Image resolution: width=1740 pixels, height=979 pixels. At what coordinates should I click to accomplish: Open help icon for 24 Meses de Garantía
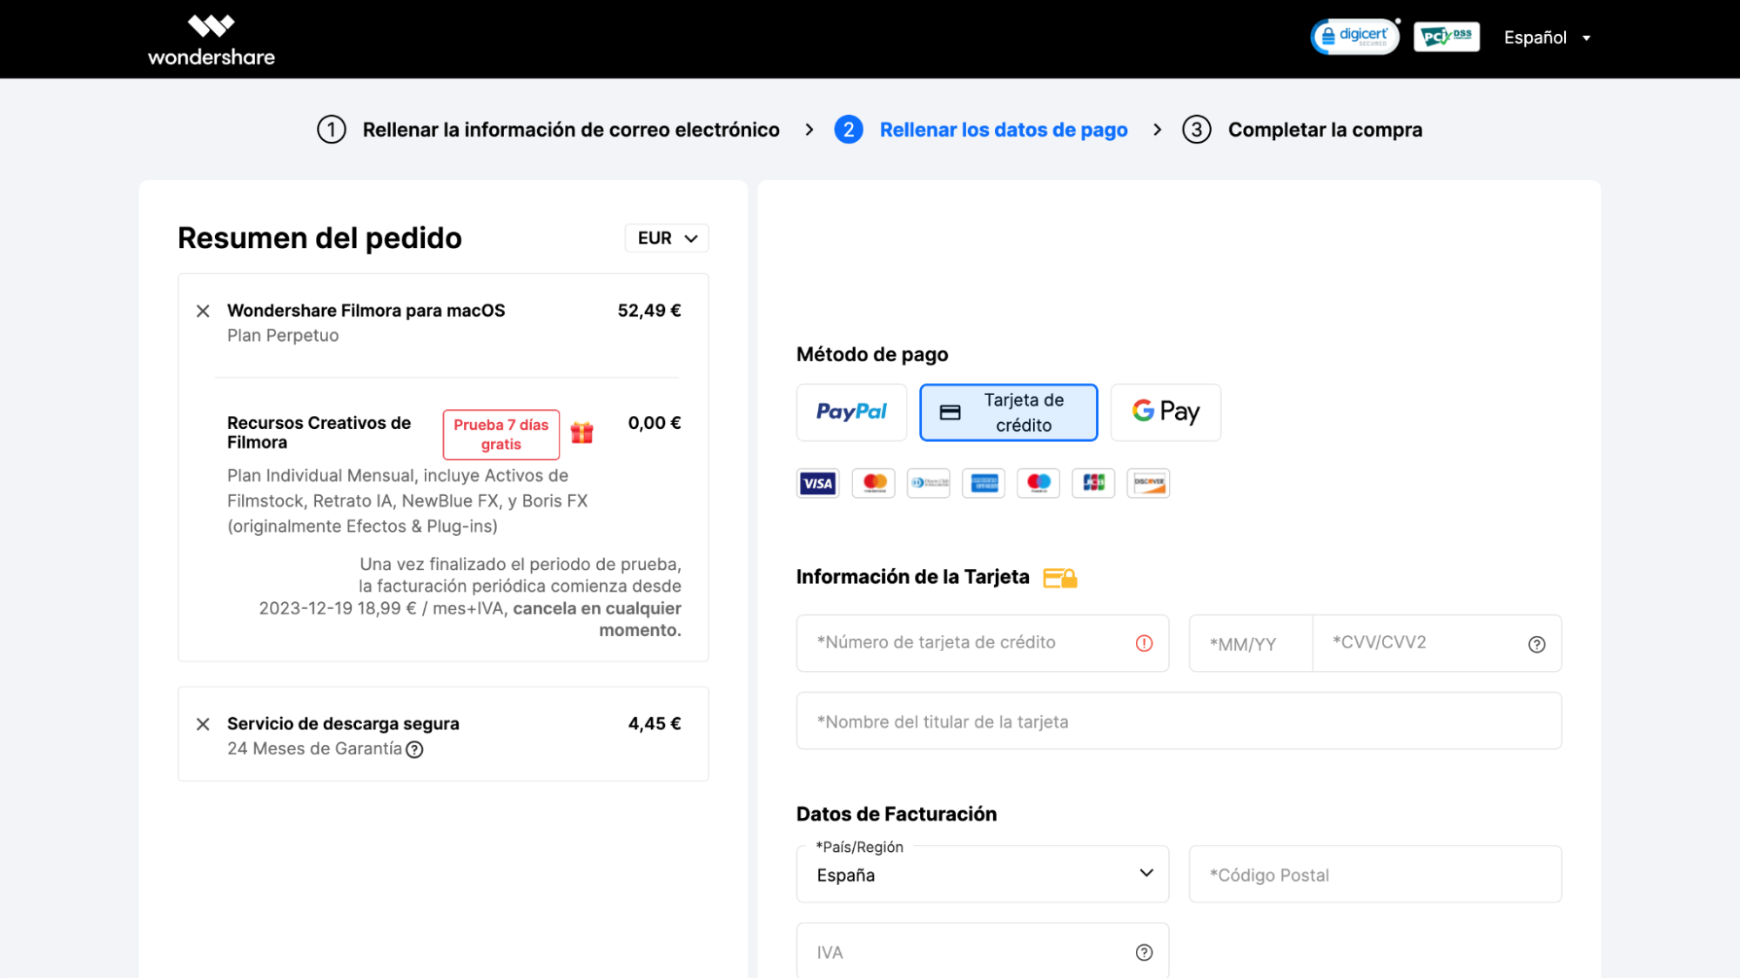(415, 749)
